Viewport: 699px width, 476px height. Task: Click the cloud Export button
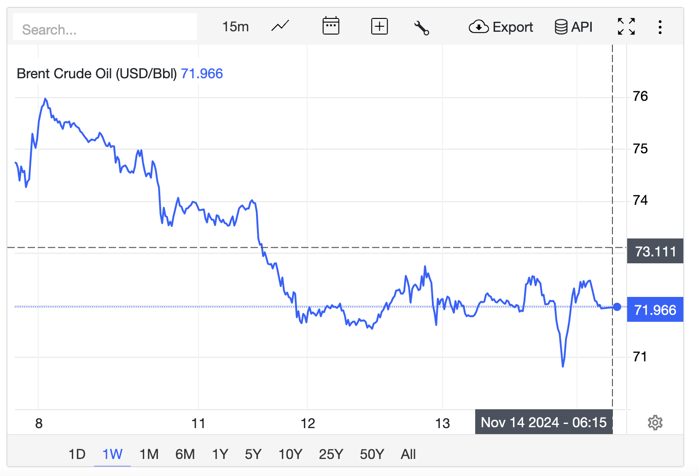click(501, 27)
